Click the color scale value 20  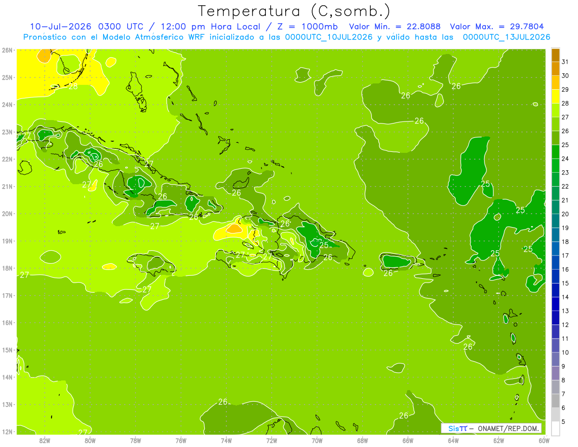click(565, 214)
